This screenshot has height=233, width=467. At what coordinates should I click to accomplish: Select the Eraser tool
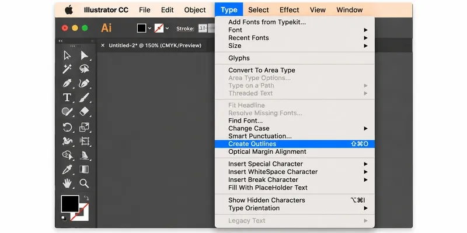[x=84, y=112]
